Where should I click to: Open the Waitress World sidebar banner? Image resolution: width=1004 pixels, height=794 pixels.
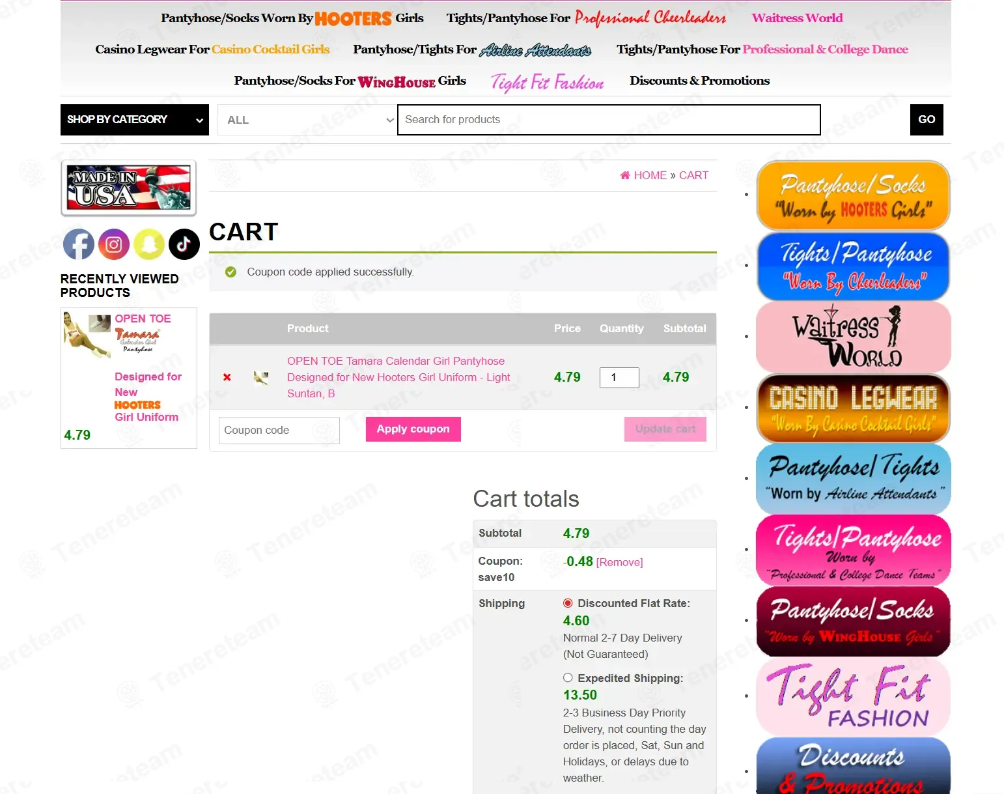pos(853,337)
